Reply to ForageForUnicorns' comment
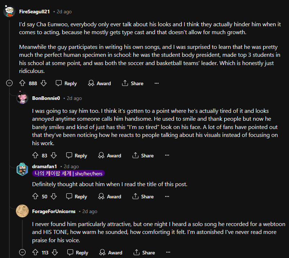The height and width of the screenshot is (258, 289). tap(78, 253)
